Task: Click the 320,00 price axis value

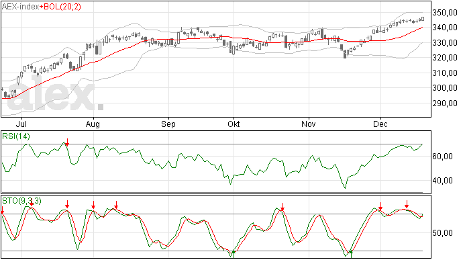Action: point(445,58)
